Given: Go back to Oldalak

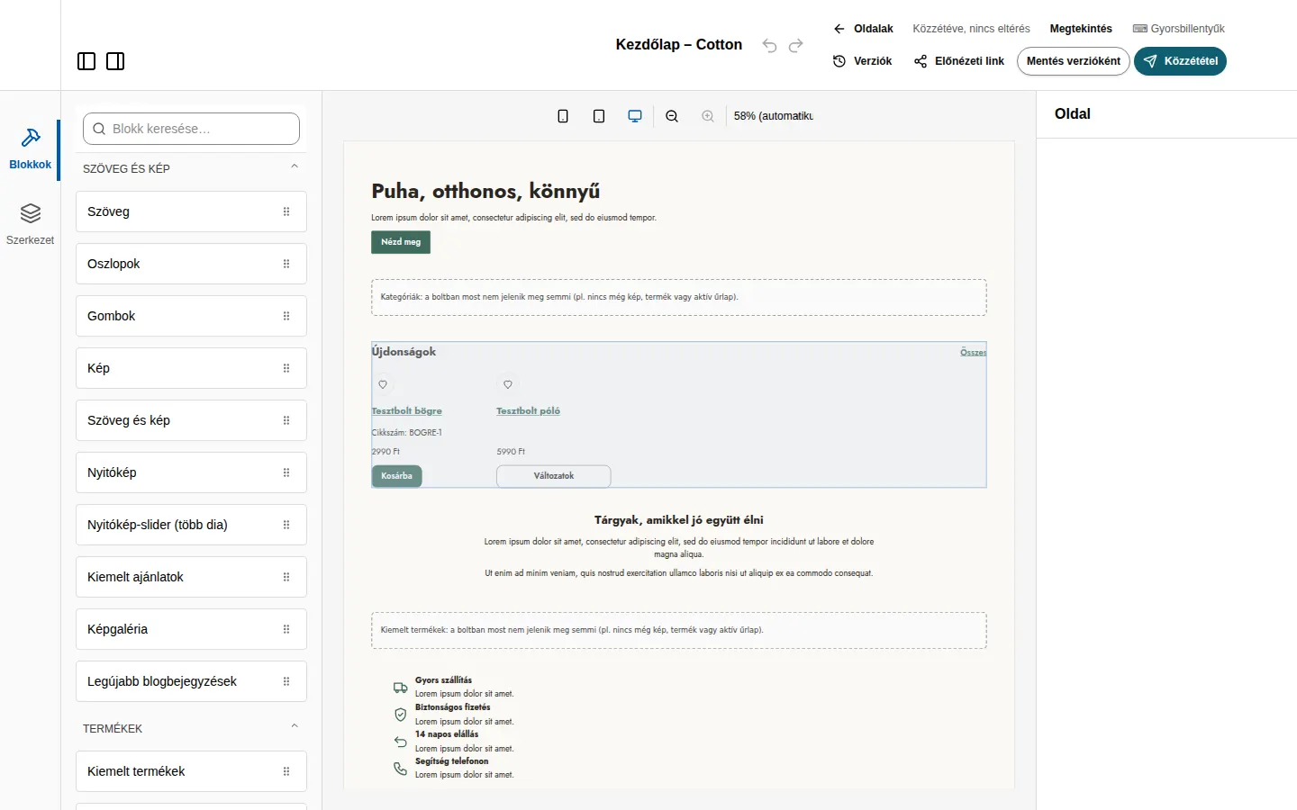Looking at the screenshot, I should tap(863, 29).
